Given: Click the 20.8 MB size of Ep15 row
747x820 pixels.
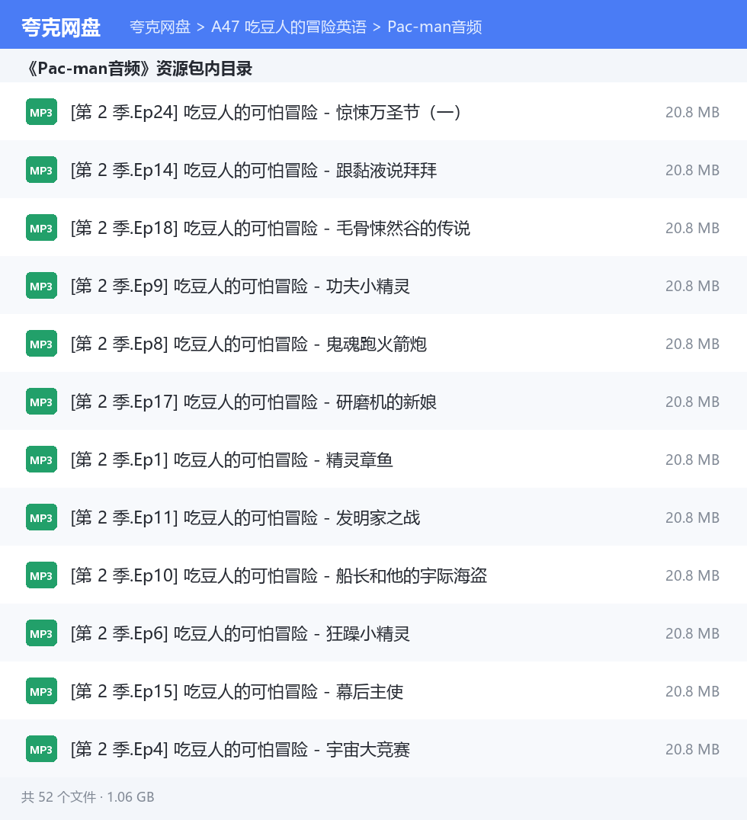Looking at the screenshot, I should pos(692,691).
